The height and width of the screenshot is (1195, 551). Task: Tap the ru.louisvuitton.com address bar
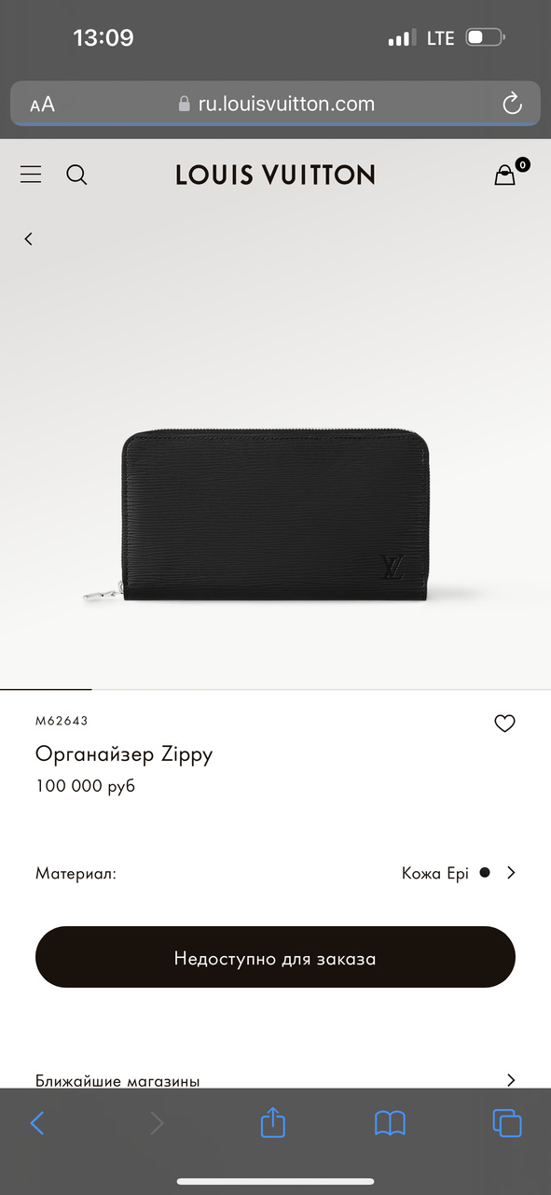(276, 104)
